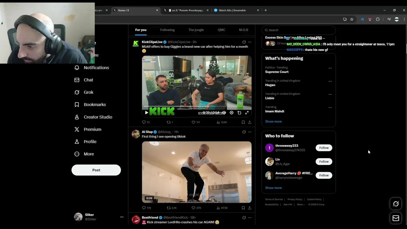This screenshot has width=407, height=229.
Task: Like the AI Slop post
Action: [196, 208]
